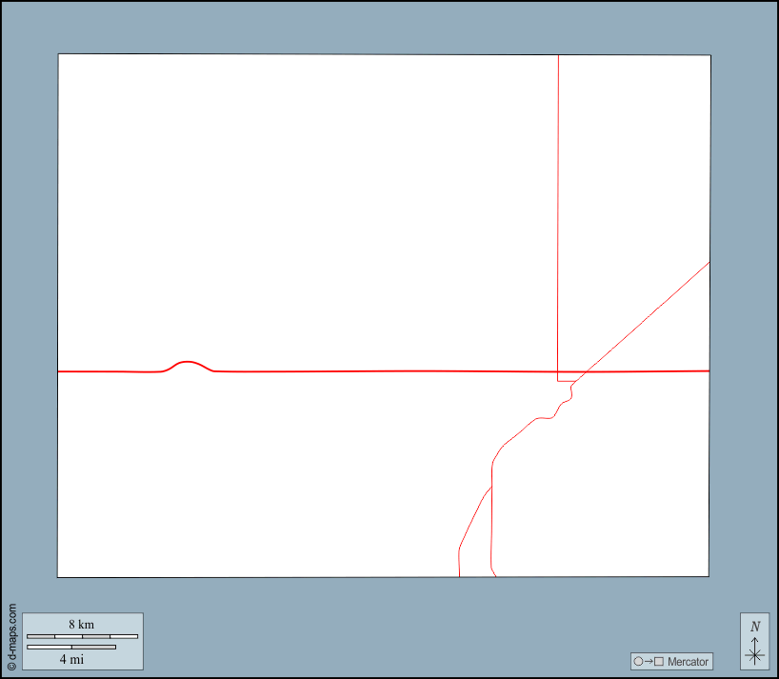Screen dimensions: 779x679
Task: Click the kilometer scale bar
Action: coord(82,636)
